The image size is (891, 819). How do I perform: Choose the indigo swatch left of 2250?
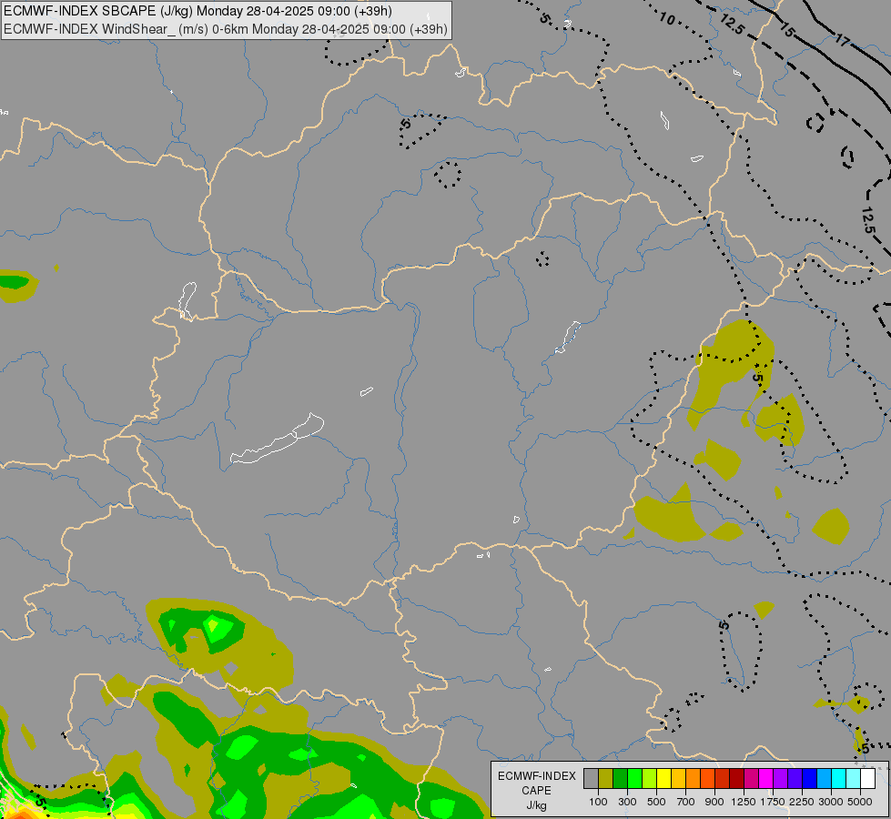pyautogui.click(x=795, y=779)
